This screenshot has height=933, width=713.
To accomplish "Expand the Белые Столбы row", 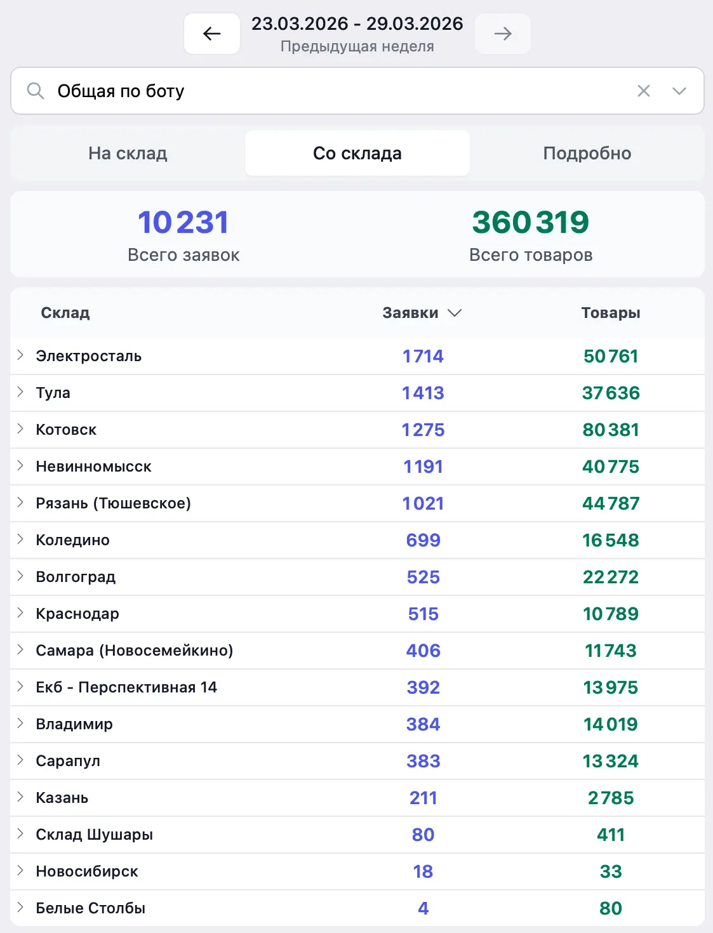I will point(20,908).
